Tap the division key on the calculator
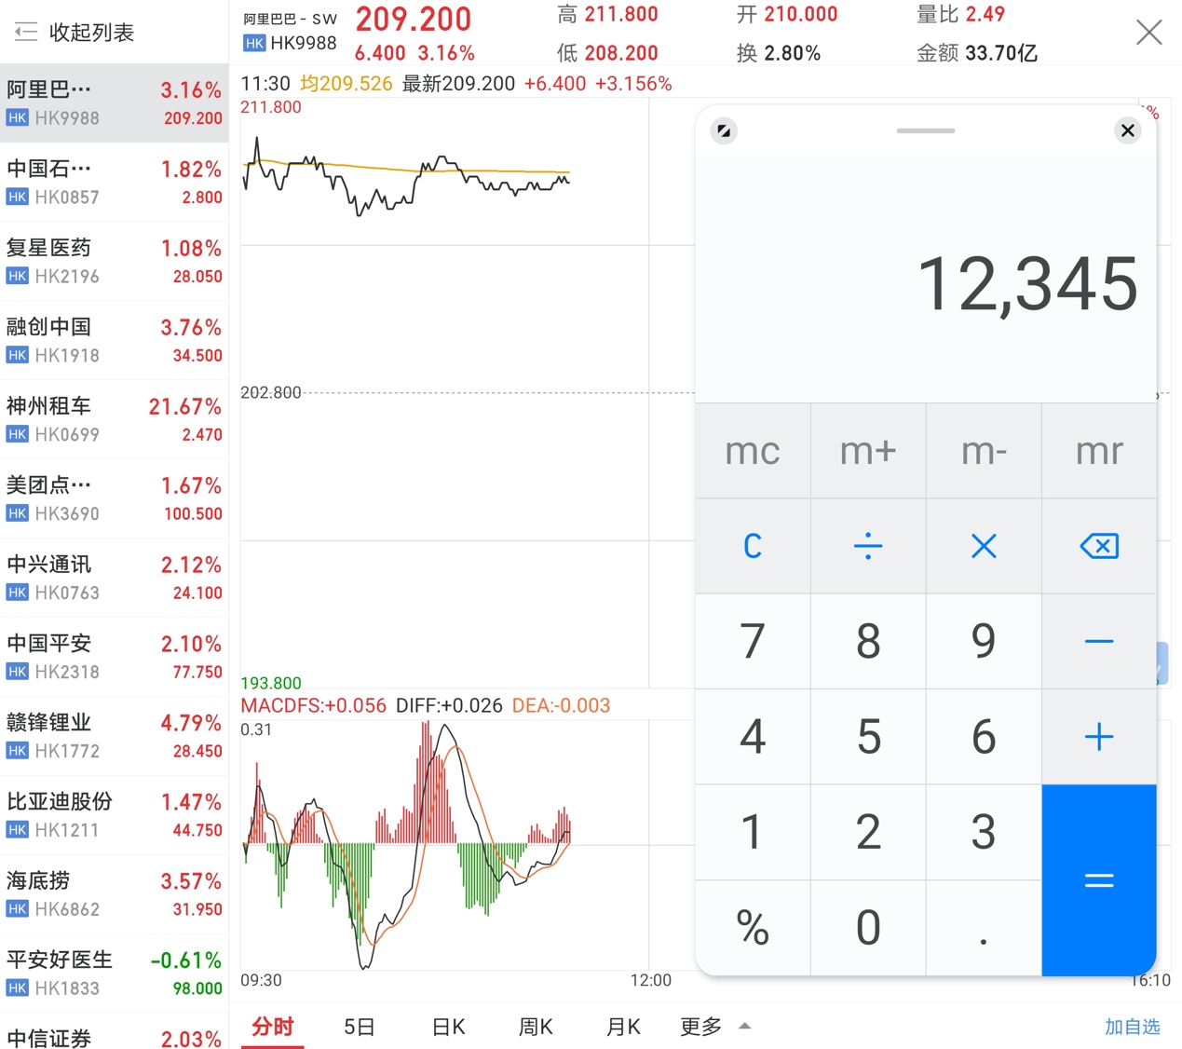 coord(867,546)
